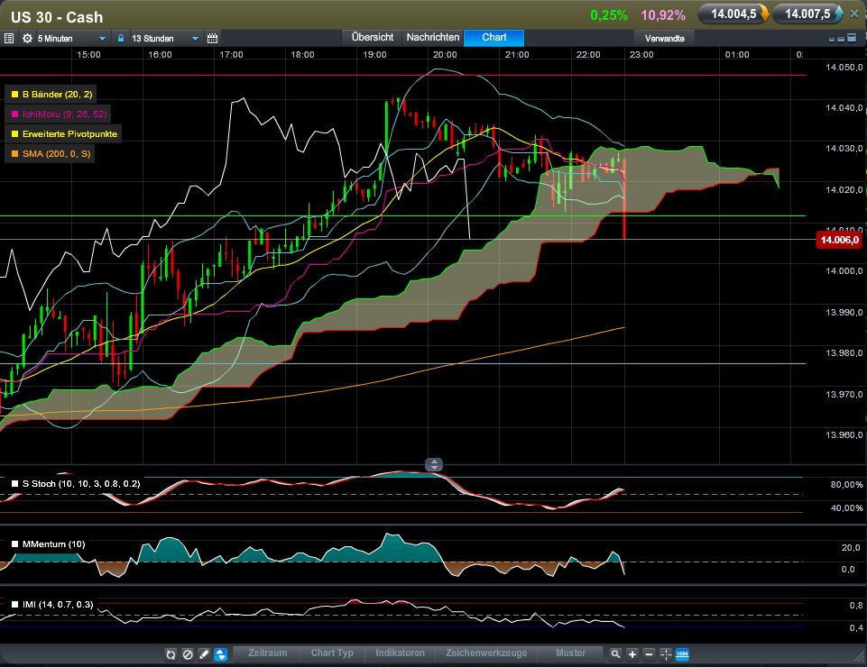
Task: Click white square beside S Stoch
Action: pyautogui.click(x=15, y=483)
